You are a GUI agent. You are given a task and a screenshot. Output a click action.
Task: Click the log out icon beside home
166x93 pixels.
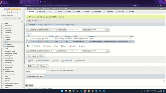click(x=9, y=12)
